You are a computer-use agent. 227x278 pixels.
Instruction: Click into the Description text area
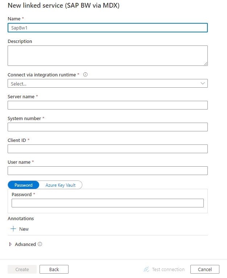107,55
